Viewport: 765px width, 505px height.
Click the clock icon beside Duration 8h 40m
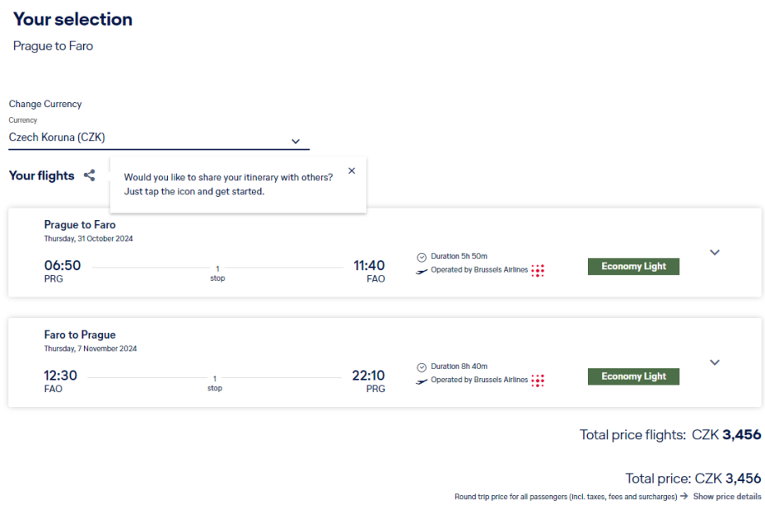coord(422,366)
